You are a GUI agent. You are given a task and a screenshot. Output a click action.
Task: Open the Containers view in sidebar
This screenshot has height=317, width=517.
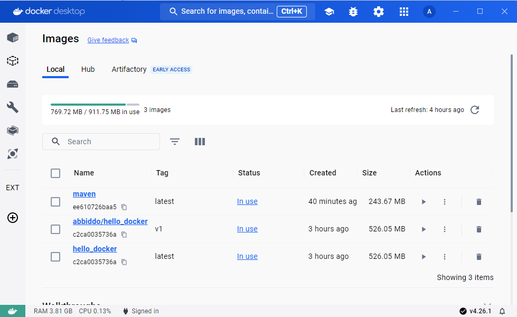(x=13, y=38)
